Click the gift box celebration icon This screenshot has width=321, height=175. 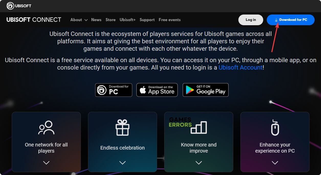point(123,128)
